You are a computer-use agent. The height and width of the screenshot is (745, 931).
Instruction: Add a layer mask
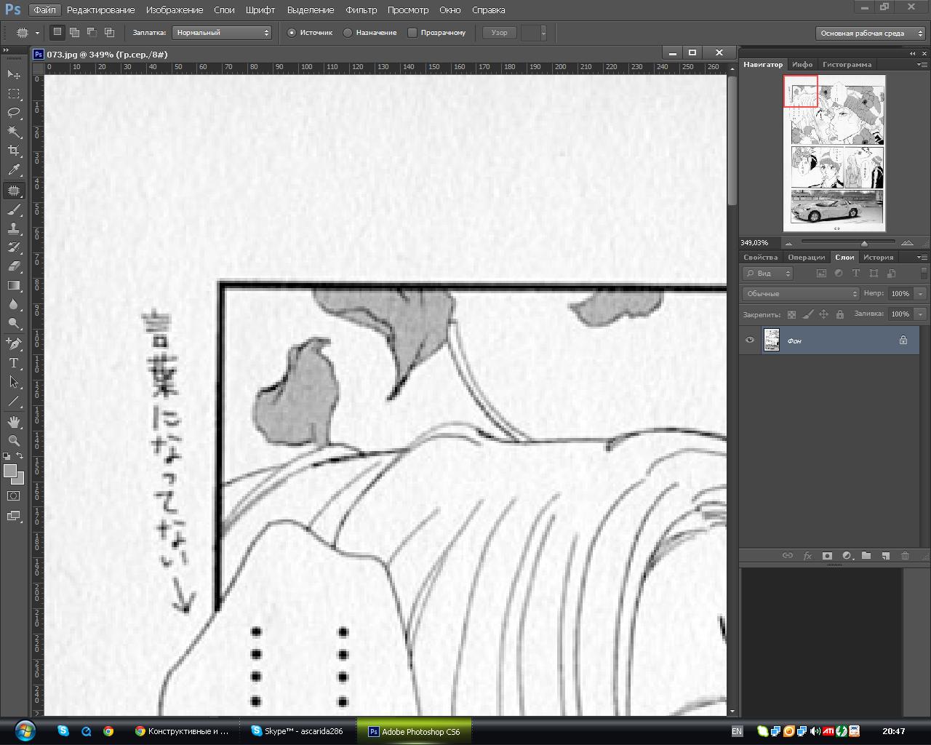coord(827,556)
